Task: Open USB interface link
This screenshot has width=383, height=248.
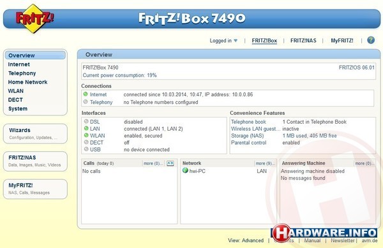Action: 95,149
